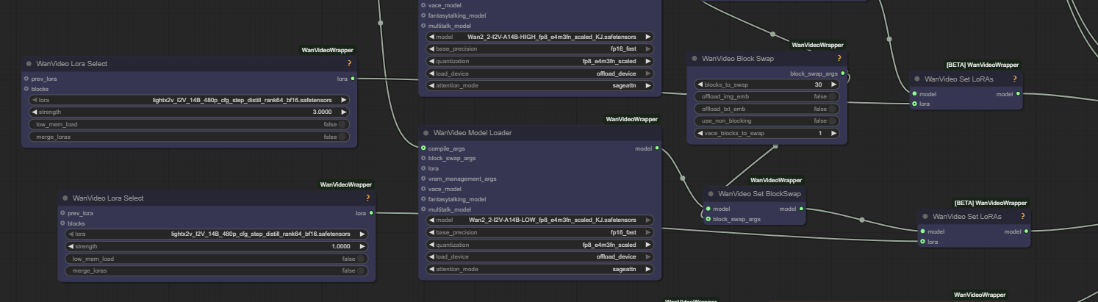
Task: Click lora input port on upper Set LoRAs node
Action: [x=914, y=104]
